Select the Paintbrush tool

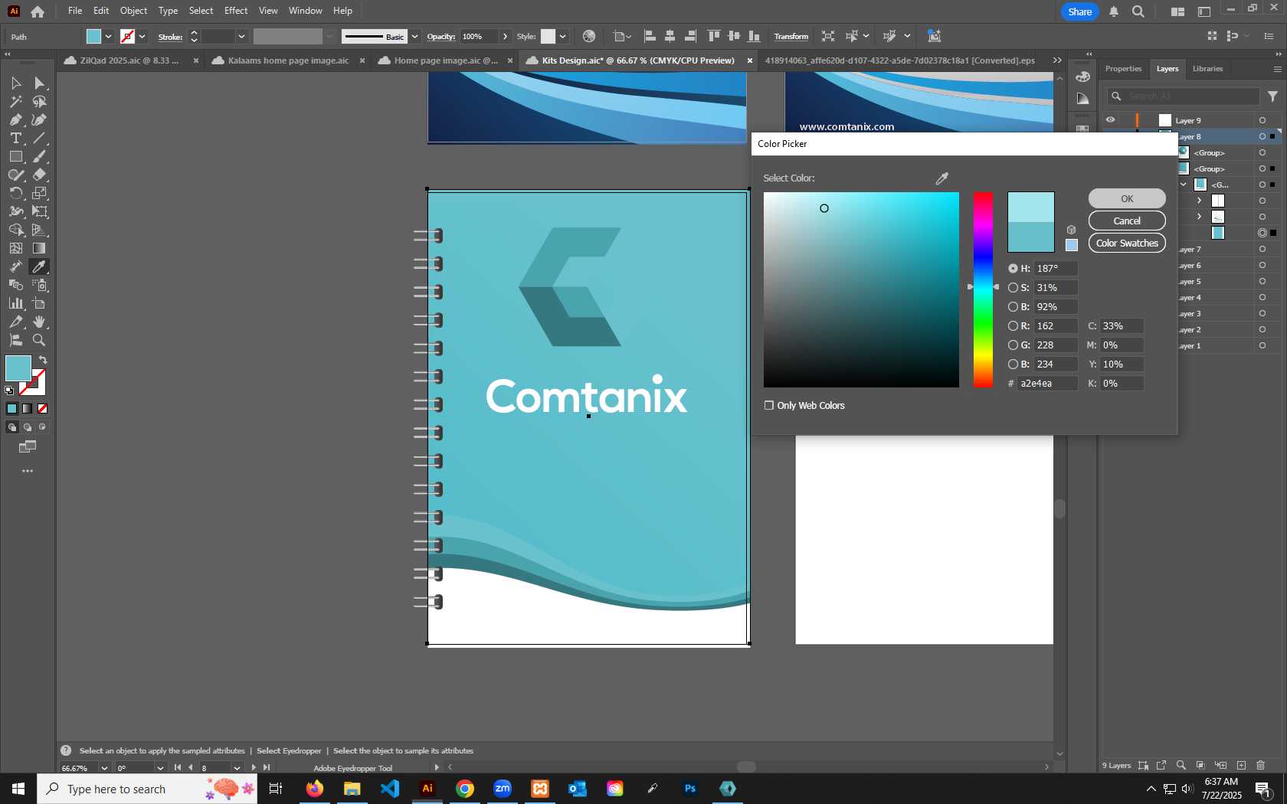39,156
